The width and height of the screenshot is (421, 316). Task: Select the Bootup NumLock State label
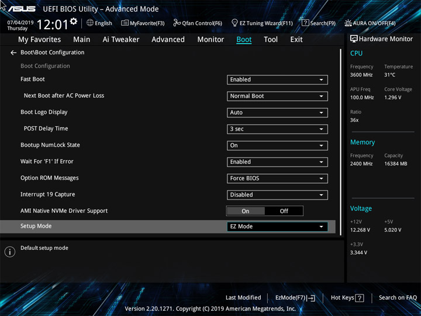pos(50,145)
